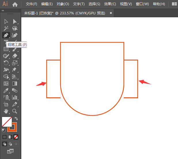Select the Shaper tool
The height and width of the screenshot is (159, 178).
click(x=6, y=56)
